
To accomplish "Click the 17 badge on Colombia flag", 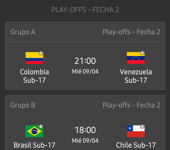I will 41,53.
